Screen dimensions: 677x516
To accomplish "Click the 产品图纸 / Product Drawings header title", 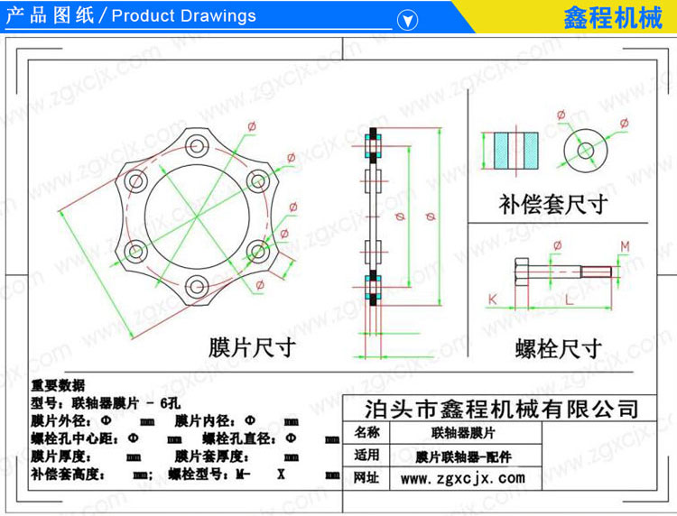I will [132, 16].
